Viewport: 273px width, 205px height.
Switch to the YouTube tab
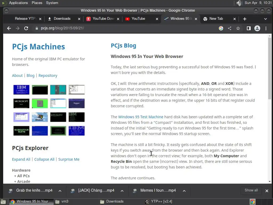click(x=138, y=19)
